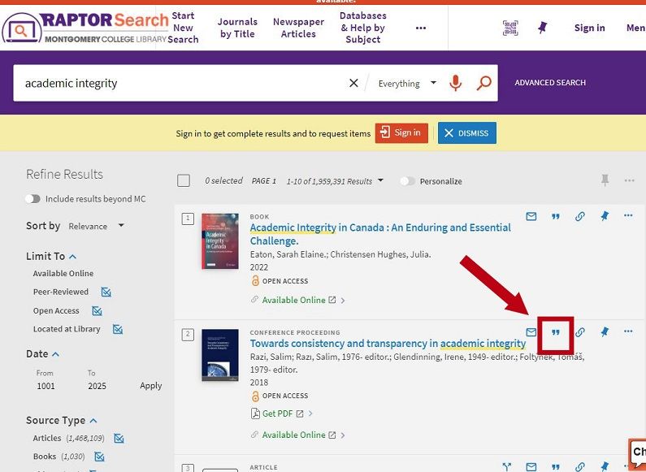Screen dimensions: 646x472
Task: Email result 3 article
Action: 531,466
